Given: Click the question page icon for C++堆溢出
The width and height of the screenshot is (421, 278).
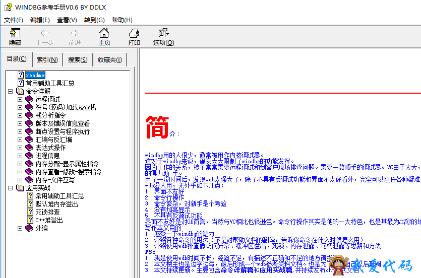Looking at the screenshot, I should pyautogui.click(x=30, y=220).
